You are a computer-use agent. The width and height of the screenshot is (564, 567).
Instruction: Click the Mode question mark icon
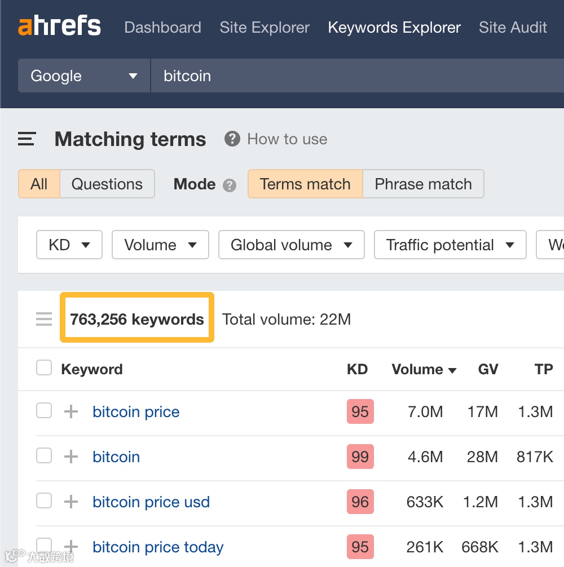coord(231,184)
